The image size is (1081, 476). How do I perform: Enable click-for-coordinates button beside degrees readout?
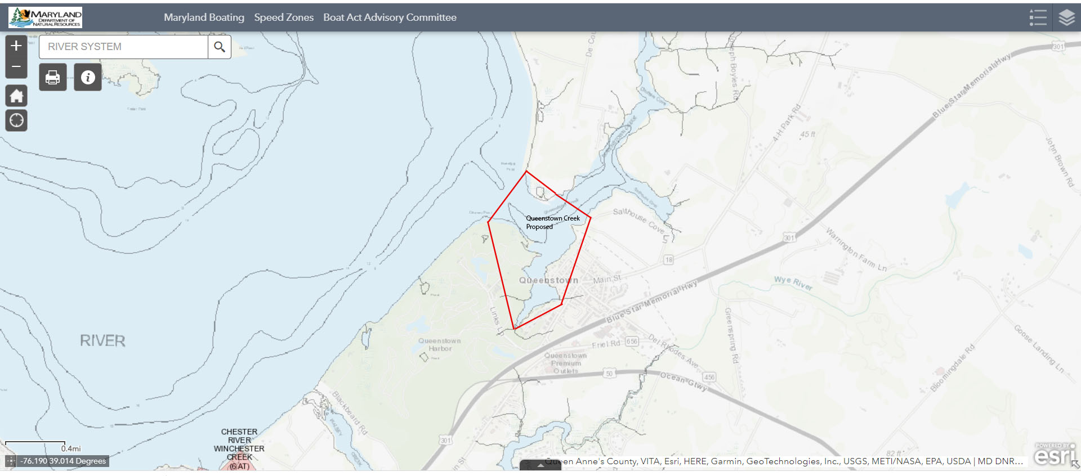click(11, 461)
